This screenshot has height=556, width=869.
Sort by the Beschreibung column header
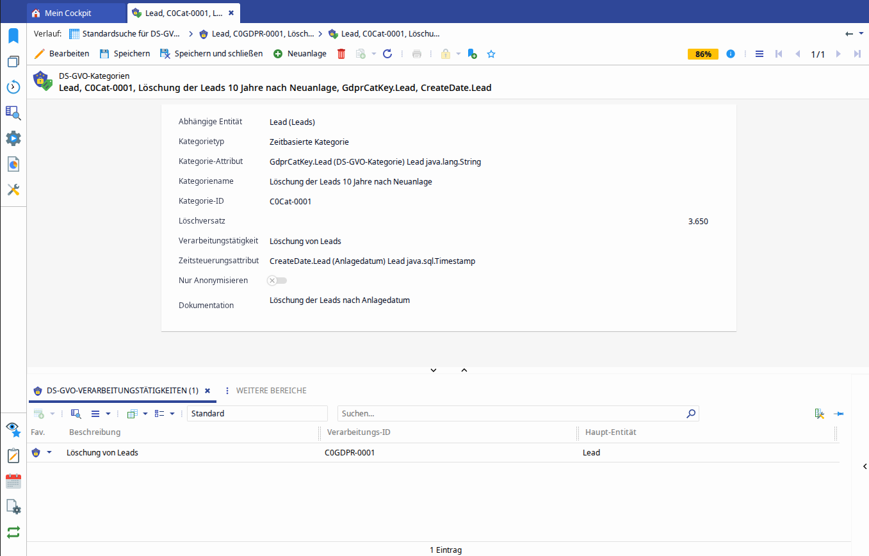[95, 432]
